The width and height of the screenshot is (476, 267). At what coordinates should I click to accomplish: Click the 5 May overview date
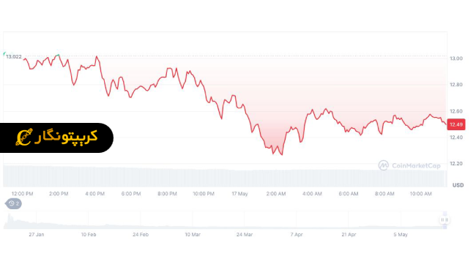tap(401, 235)
